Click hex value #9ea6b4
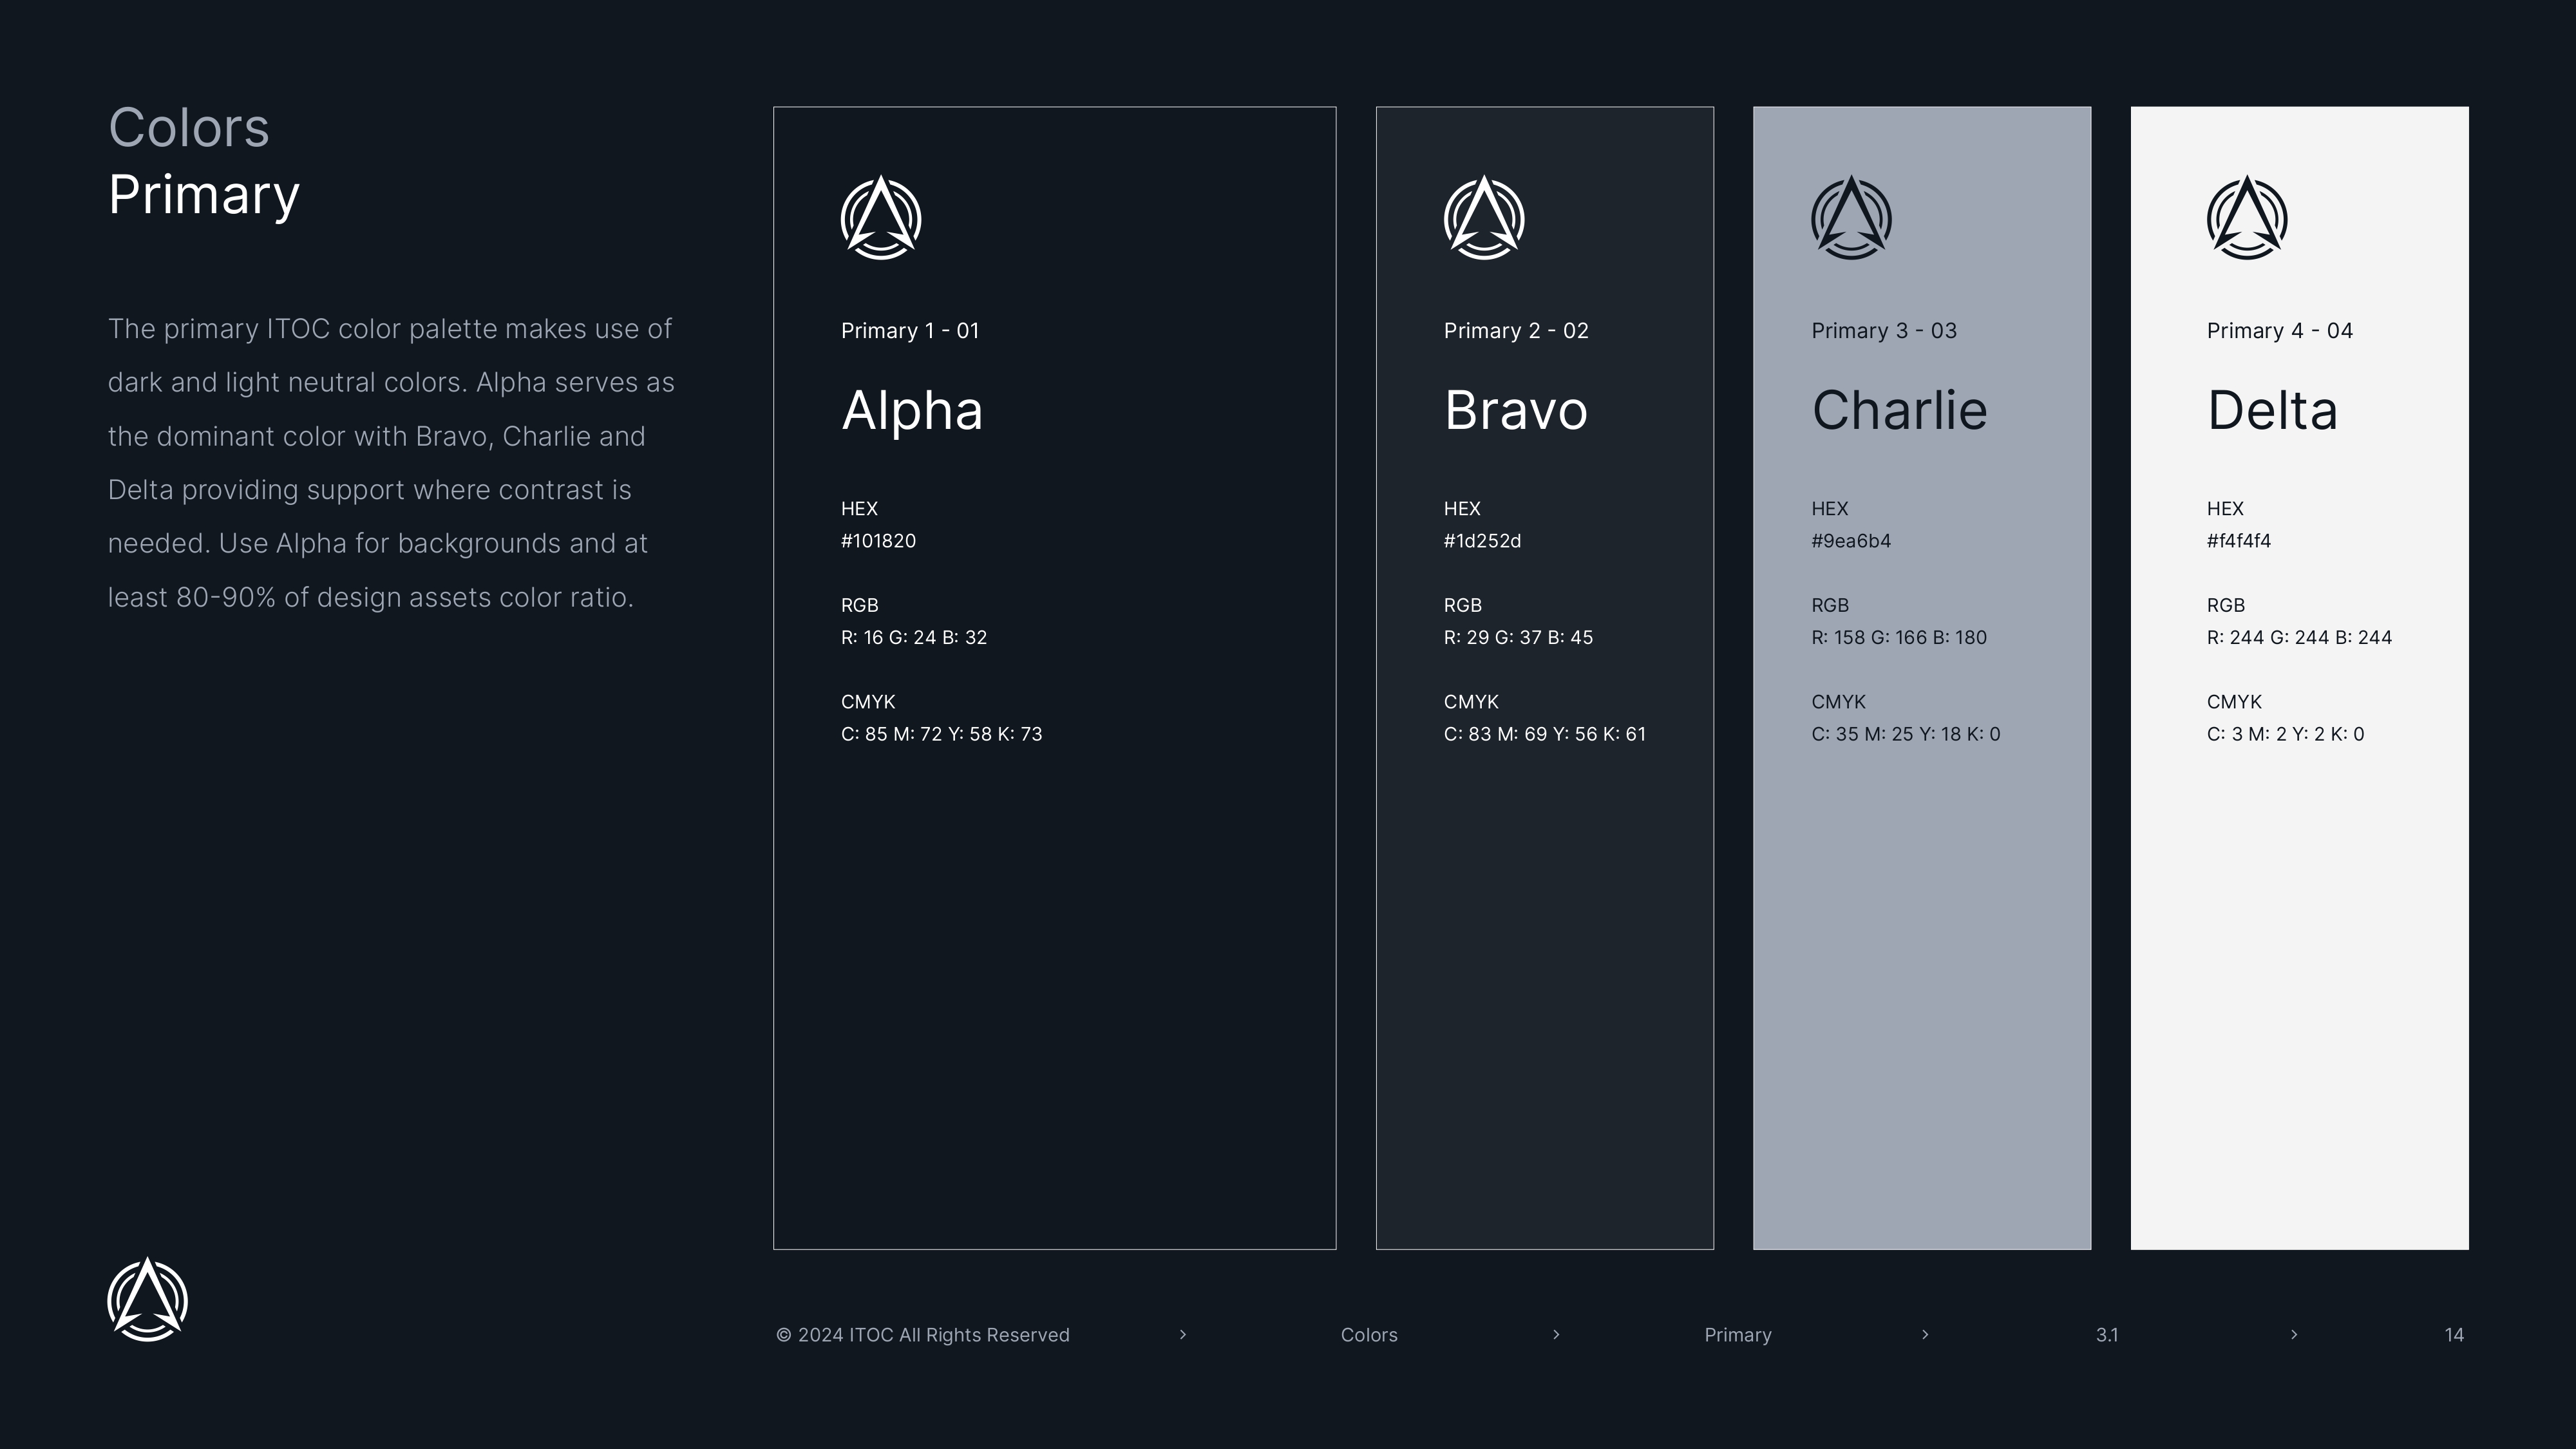The height and width of the screenshot is (1449, 2576). point(1851,541)
